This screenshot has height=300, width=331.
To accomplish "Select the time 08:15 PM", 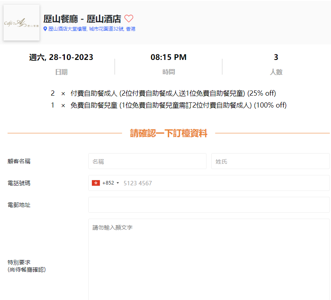I will tap(168, 57).
